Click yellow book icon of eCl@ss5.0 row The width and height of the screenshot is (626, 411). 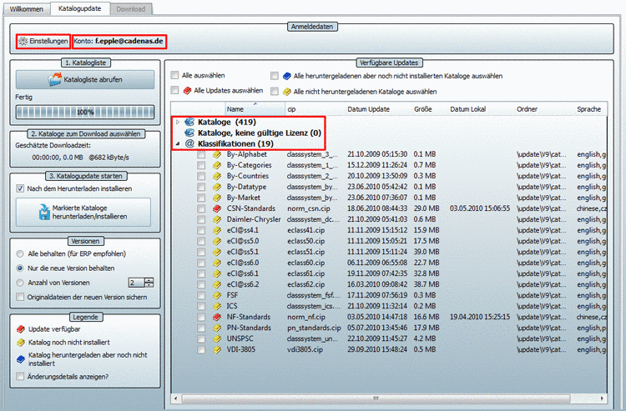(217, 241)
